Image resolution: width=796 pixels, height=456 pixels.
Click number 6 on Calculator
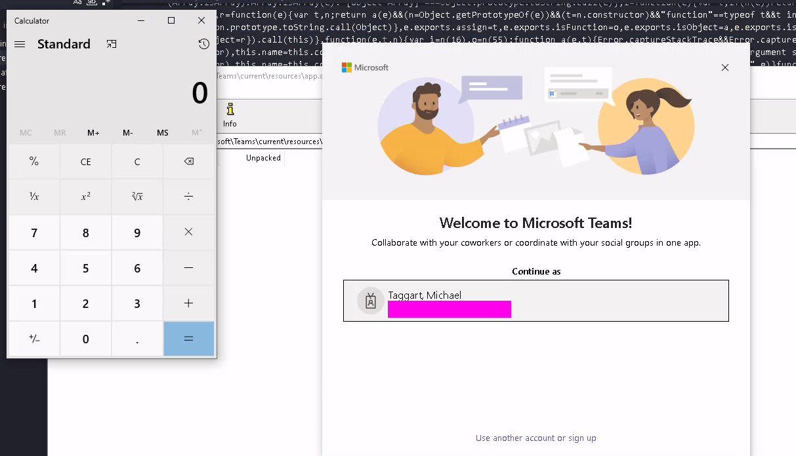click(x=137, y=267)
